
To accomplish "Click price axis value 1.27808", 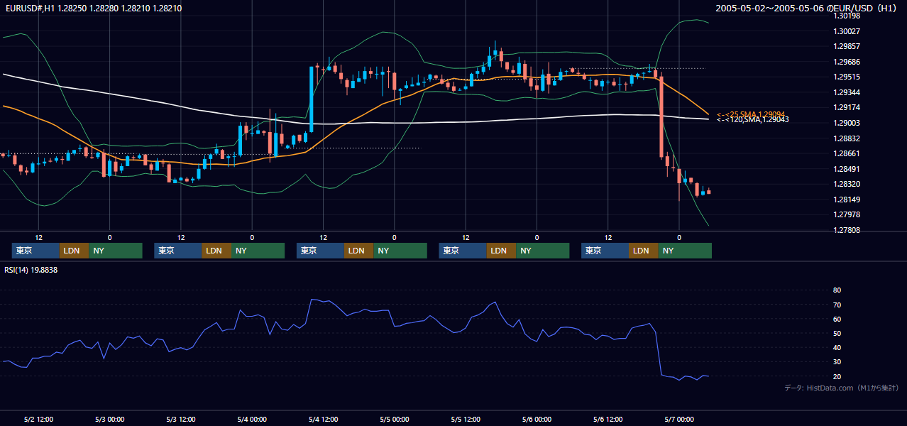I will coord(847,230).
